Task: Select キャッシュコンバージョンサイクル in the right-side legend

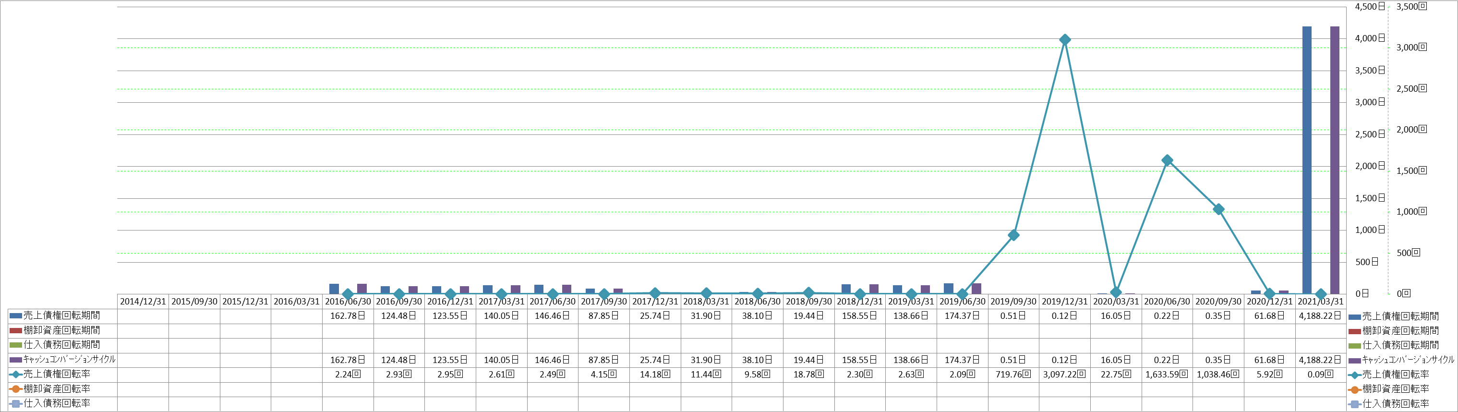Action: pos(1401,360)
